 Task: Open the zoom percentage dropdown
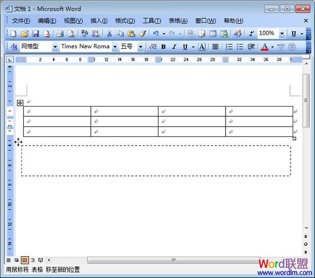pyautogui.click(x=282, y=33)
